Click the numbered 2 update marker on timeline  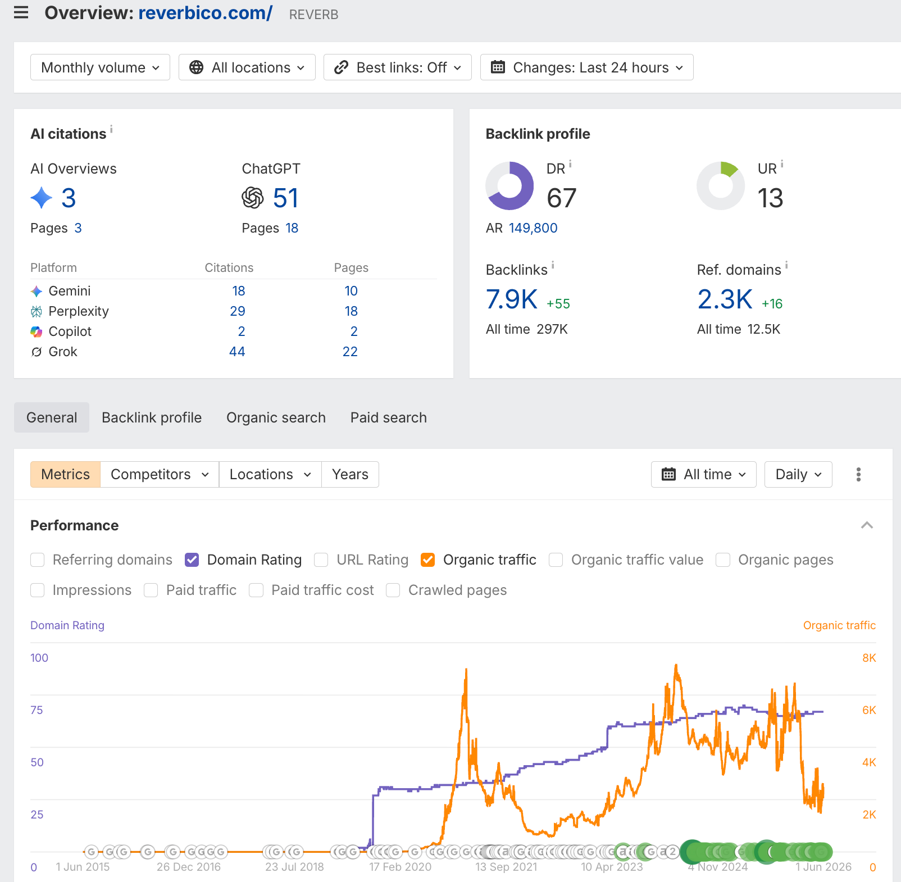coord(672,852)
